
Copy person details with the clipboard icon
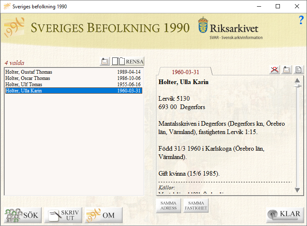click(x=287, y=70)
